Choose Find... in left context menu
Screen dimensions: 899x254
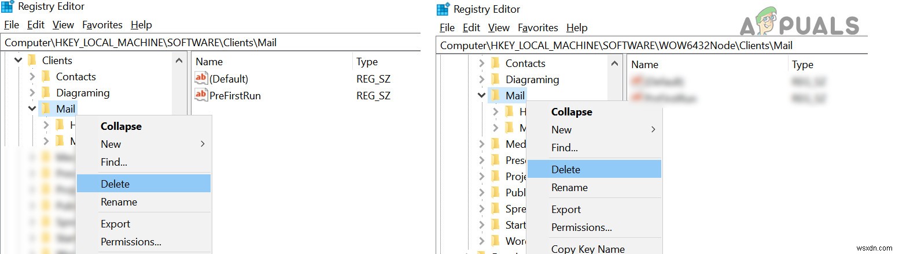pyautogui.click(x=144, y=162)
